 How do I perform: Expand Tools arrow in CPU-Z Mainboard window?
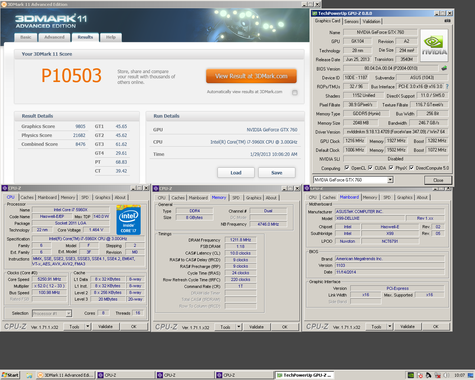[x=390, y=327]
